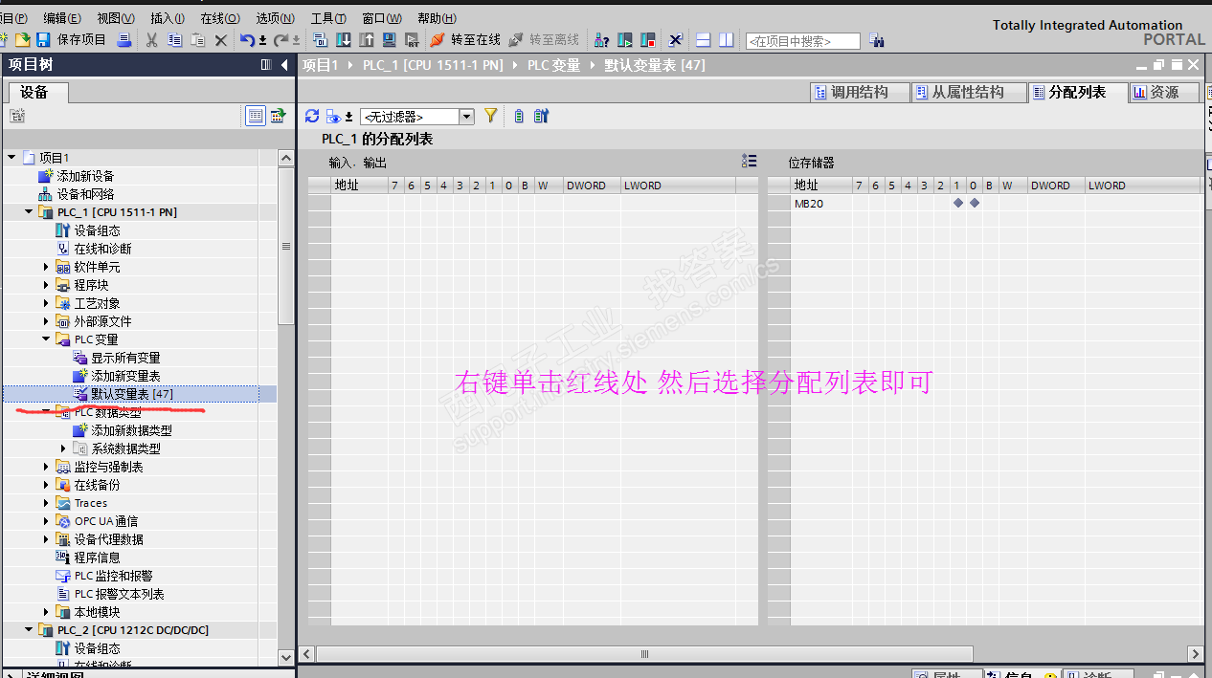The width and height of the screenshot is (1212, 678).
Task: Select 设备和网络 in project tree
Action: (x=85, y=194)
